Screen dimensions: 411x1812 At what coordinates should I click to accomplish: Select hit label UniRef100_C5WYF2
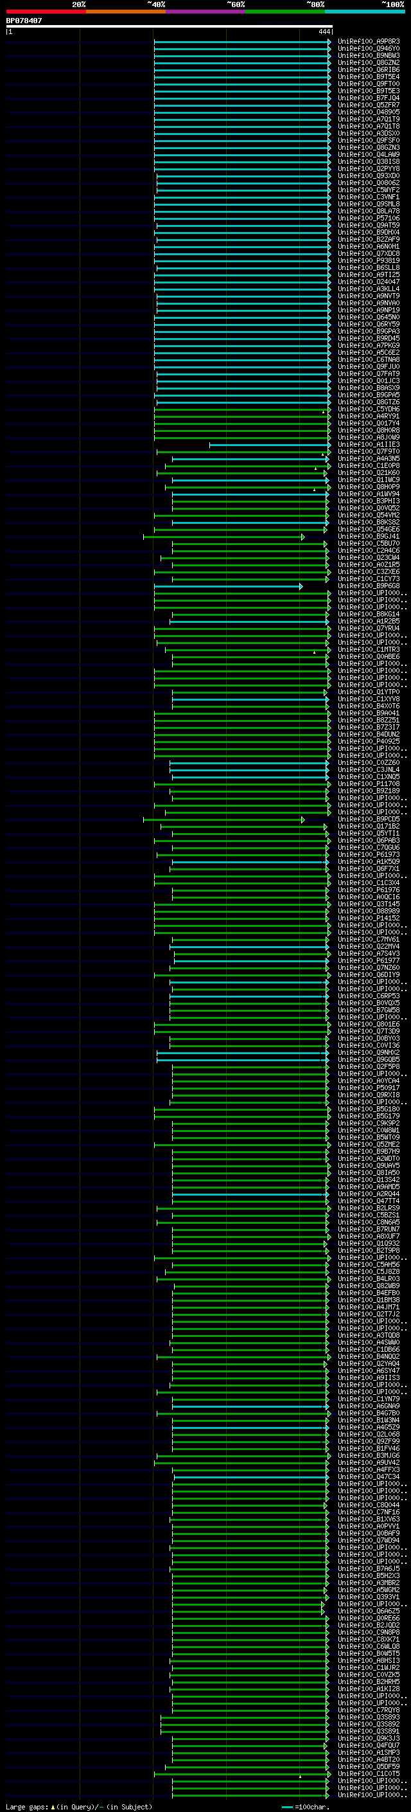[x=369, y=190]
